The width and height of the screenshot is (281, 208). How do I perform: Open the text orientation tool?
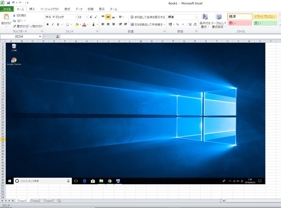pyautogui.click(x=120, y=17)
